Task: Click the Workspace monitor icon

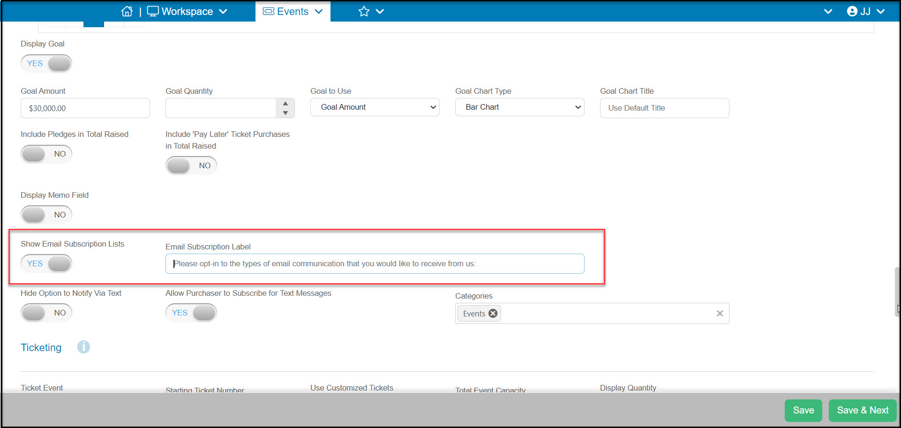Action: coord(153,11)
